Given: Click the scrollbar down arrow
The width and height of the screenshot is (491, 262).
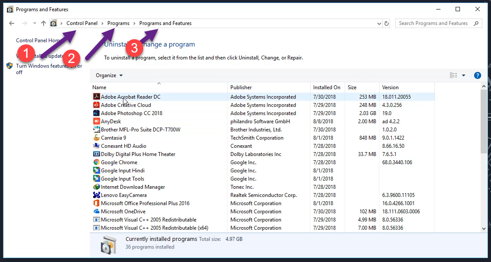Looking at the screenshot, I should tap(484, 229).
